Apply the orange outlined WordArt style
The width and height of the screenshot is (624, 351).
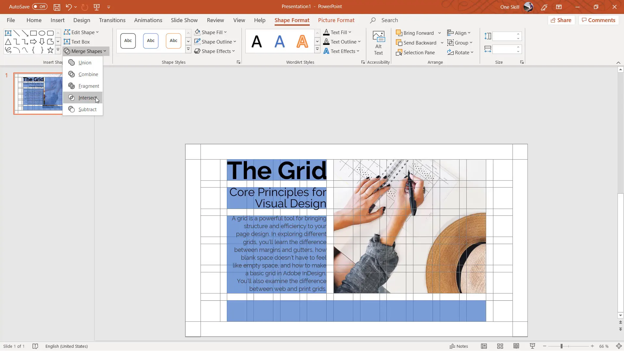tap(302, 41)
